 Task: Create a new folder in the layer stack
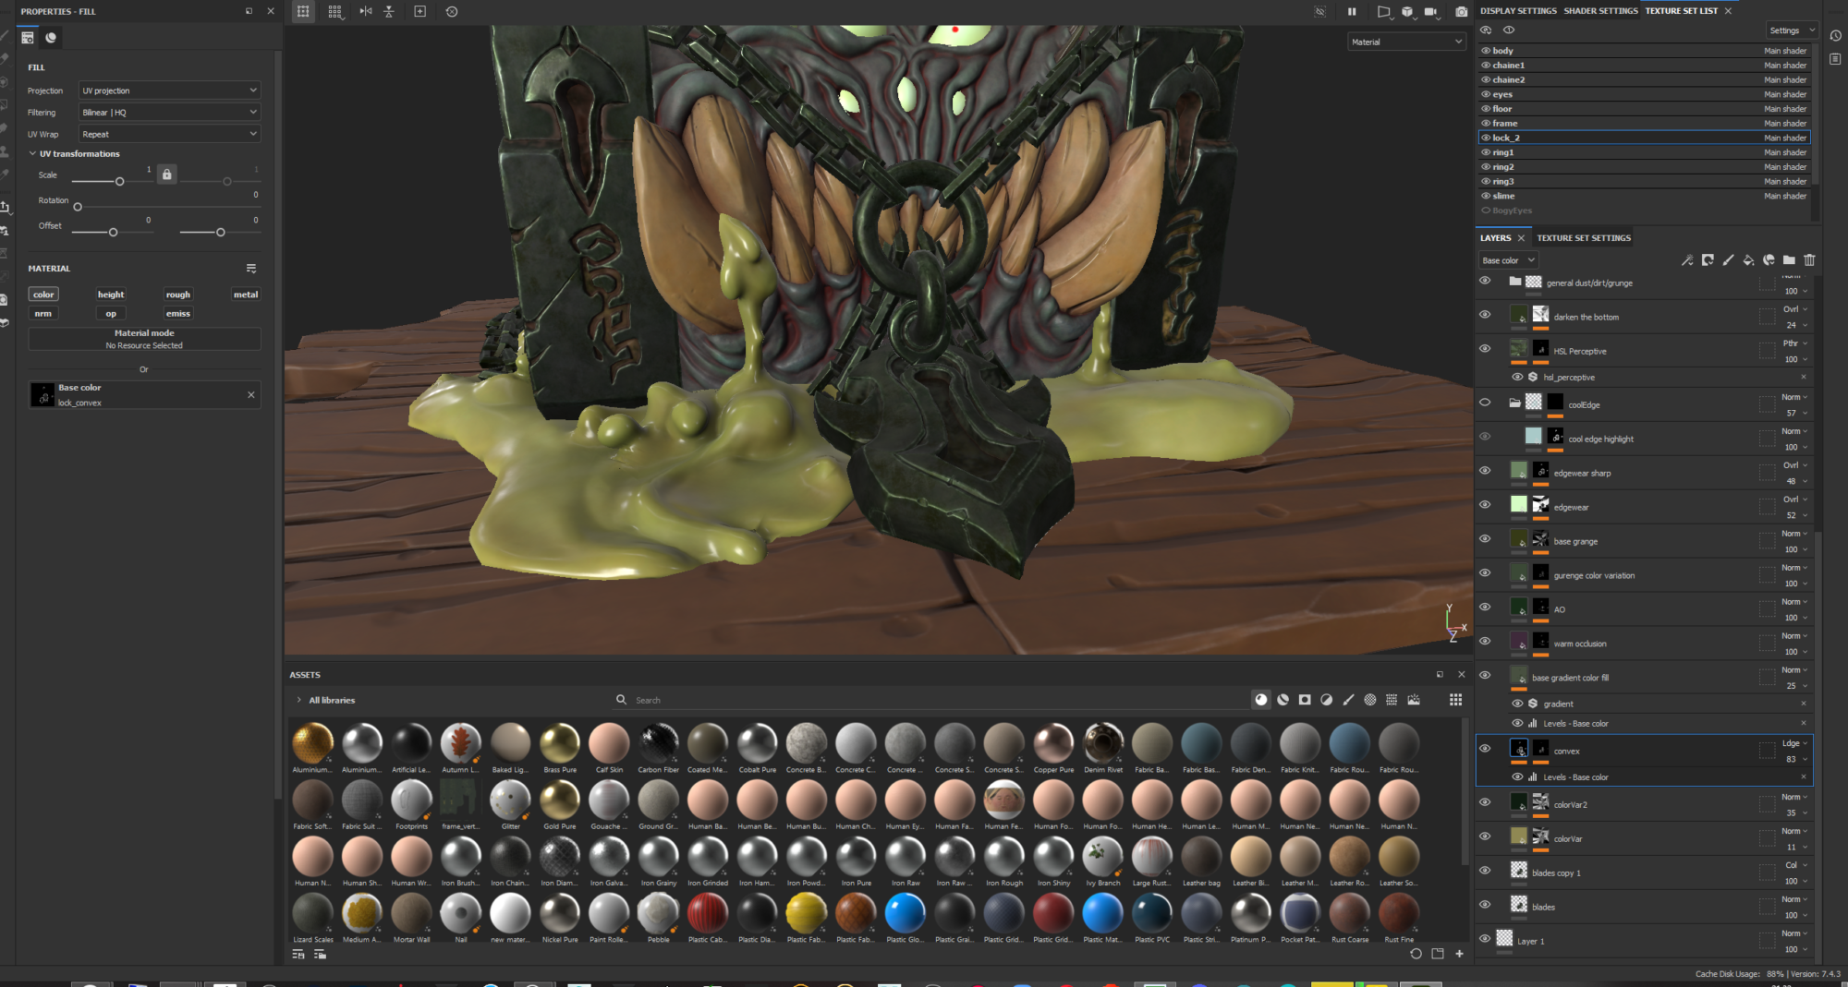click(1789, 260)
